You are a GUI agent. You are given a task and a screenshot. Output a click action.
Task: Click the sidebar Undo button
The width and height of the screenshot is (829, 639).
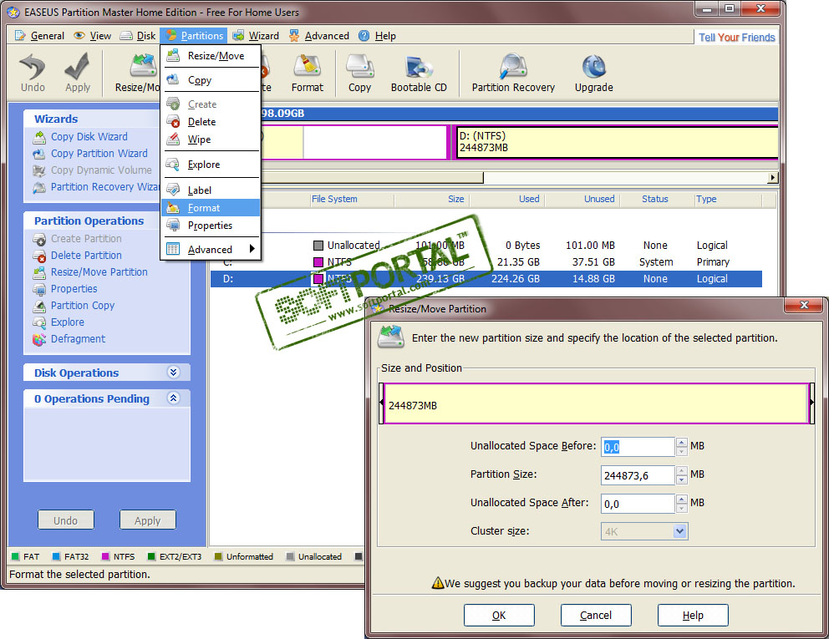coord(65,520)
